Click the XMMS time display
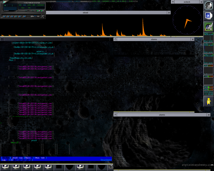 (12, 6)
